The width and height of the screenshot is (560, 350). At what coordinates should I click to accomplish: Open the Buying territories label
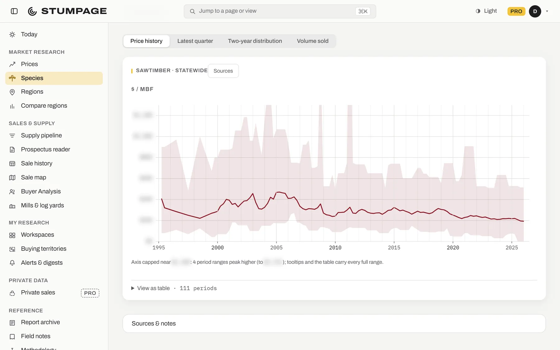44,249
